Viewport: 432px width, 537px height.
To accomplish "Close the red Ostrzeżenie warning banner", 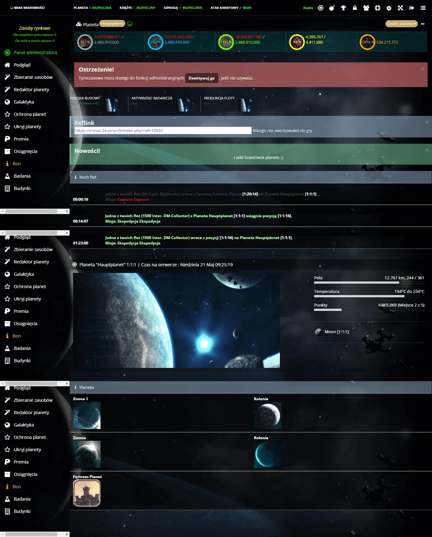I will [423, 69].
